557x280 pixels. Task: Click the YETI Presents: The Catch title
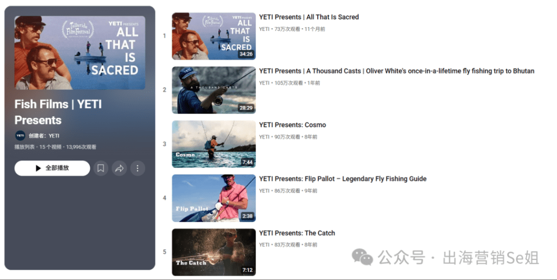[297, 233]
